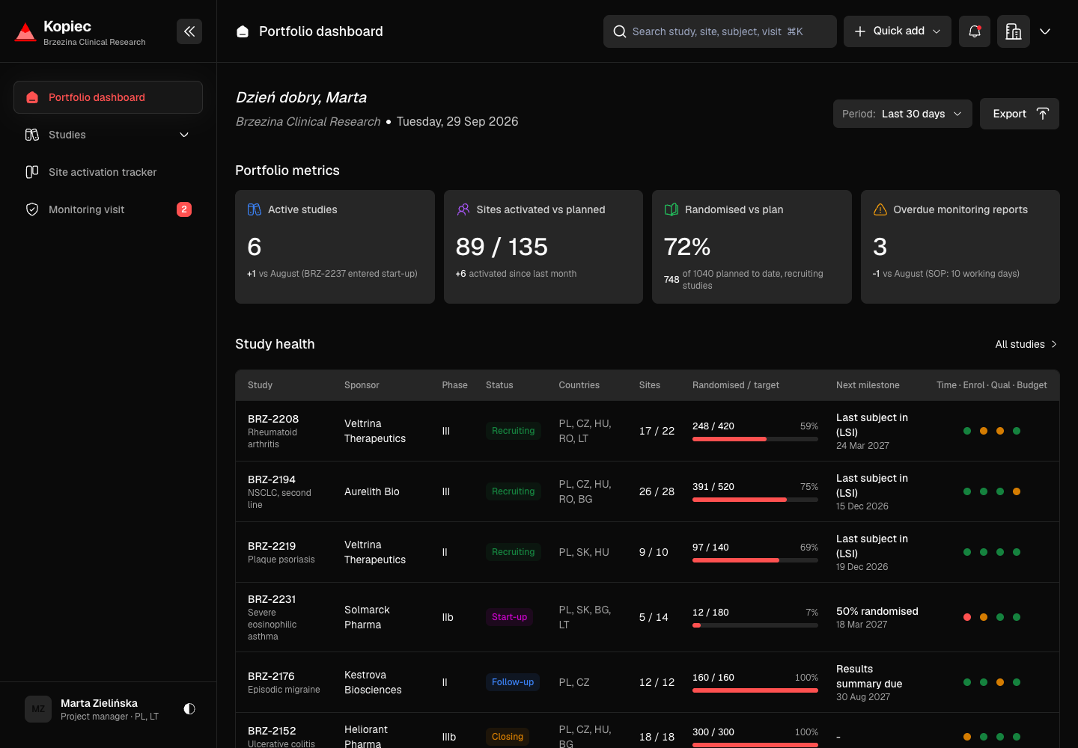Open Portfolio dashboard in sidebar
The width and height of the screenshot is (1078, 748).
coord(108,97)
